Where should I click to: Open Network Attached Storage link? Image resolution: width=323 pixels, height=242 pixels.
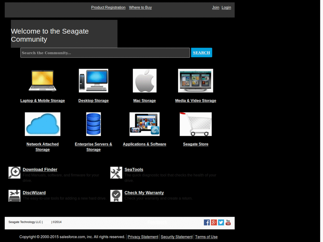pos(43,147)
